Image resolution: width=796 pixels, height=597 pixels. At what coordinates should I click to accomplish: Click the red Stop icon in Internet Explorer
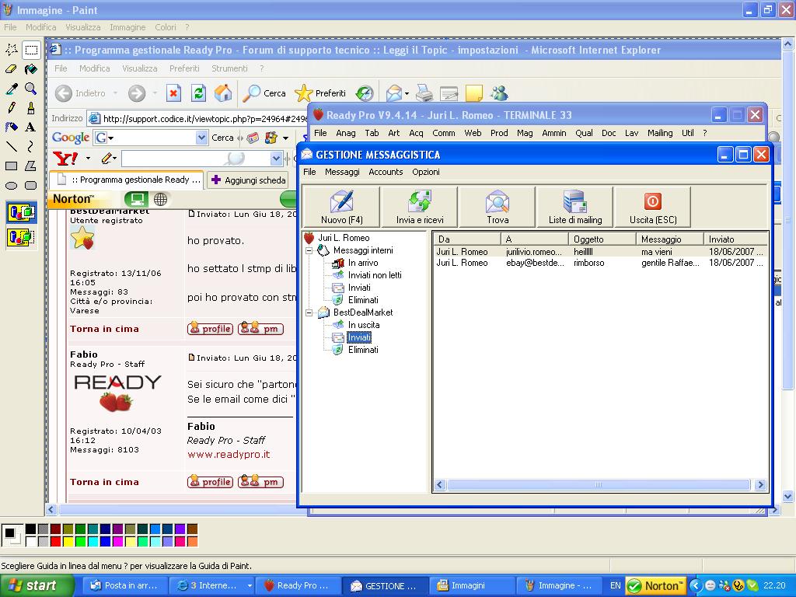click(x=173, y=93)
